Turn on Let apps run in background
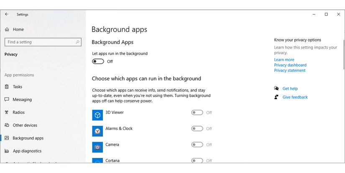Viewport: 345px width, 173px height. [x=98, y=61]
